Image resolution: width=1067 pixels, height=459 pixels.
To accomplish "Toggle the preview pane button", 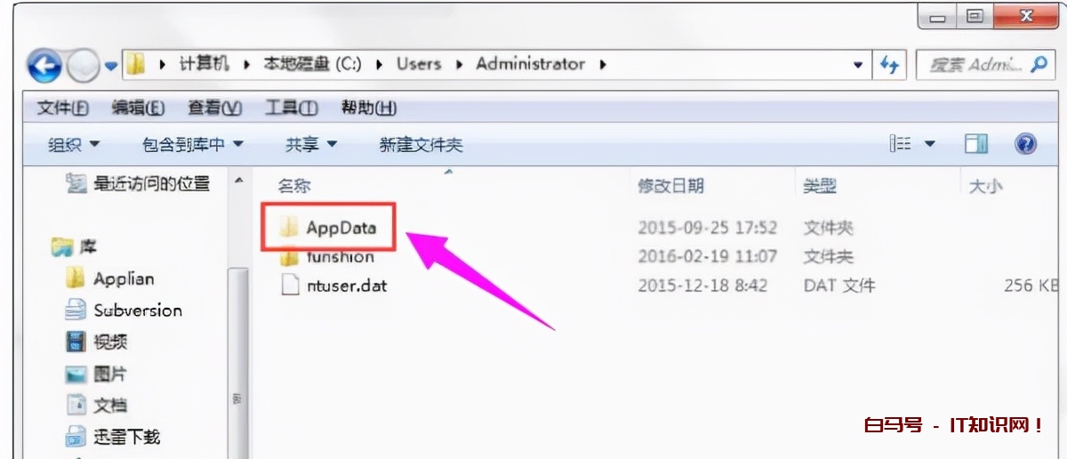I will (976, 144).
